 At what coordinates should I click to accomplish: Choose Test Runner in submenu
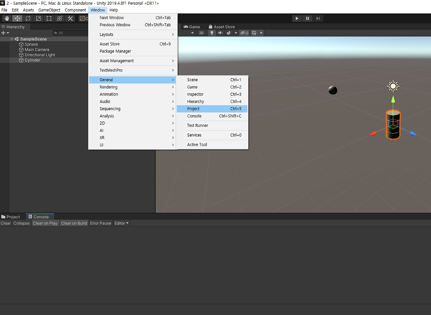point(212,126)
